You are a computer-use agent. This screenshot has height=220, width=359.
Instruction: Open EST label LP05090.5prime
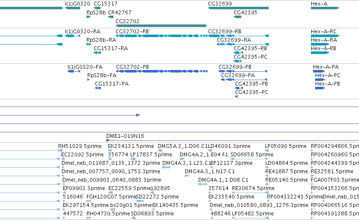tap(286, 146)
